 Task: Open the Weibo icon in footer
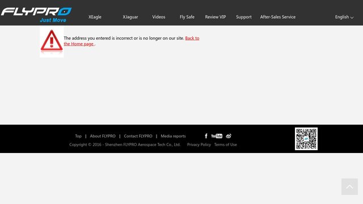pyautogui.click(x=229, y=136)
